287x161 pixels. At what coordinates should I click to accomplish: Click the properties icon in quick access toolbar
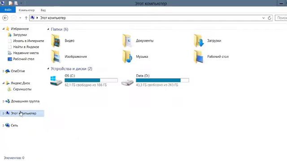coord(11,3)
